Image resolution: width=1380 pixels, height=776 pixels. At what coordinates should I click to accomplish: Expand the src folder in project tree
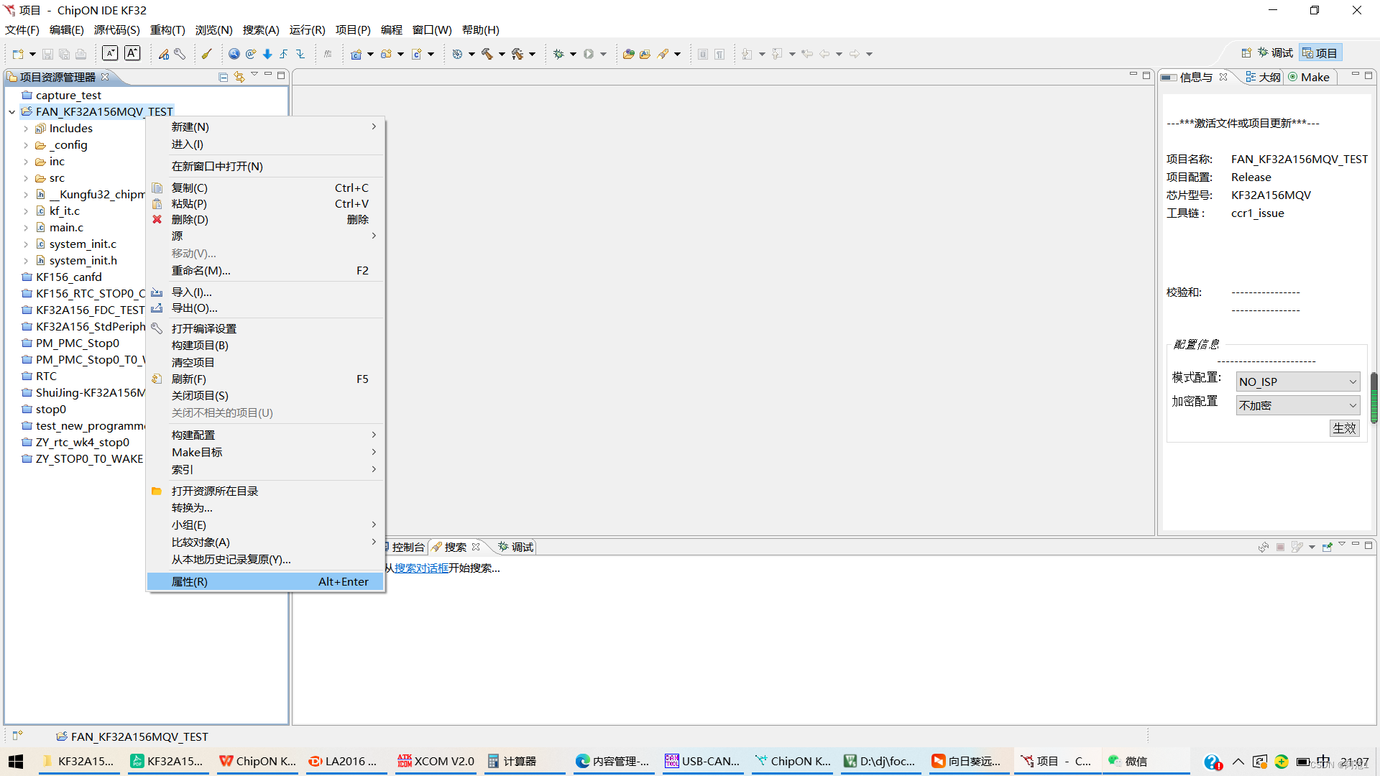pyautogui.click(x=26, y=178)
